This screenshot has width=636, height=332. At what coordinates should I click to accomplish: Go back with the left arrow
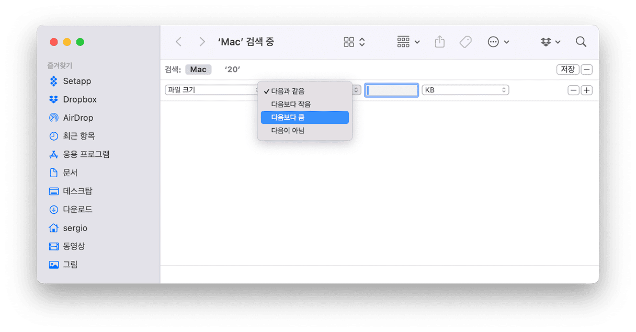(179, 42)
